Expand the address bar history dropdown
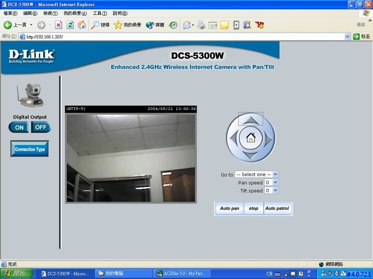The image size is (373, 279). pyautogui.click(x=347, y=37)
